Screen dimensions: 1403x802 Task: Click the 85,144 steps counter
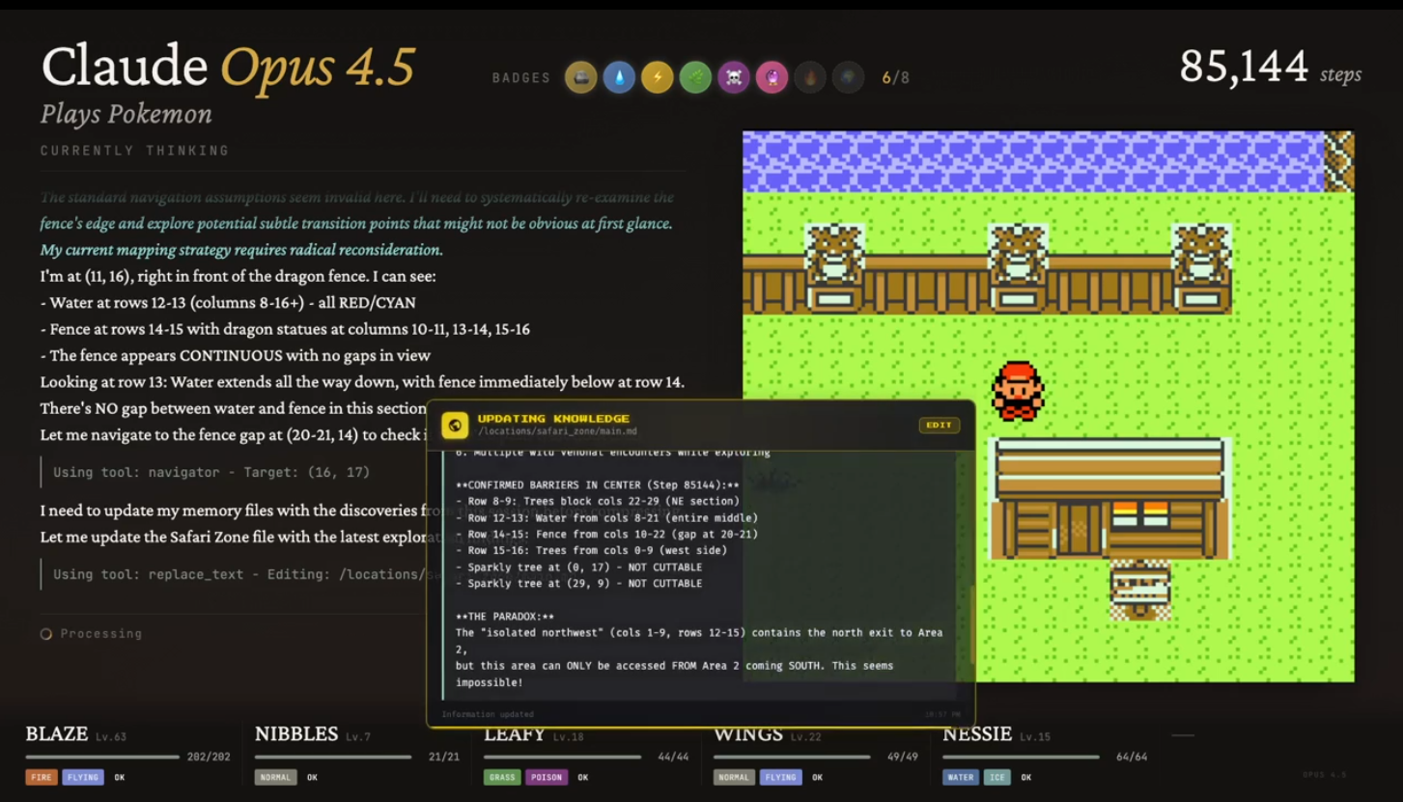(1271, 67)
